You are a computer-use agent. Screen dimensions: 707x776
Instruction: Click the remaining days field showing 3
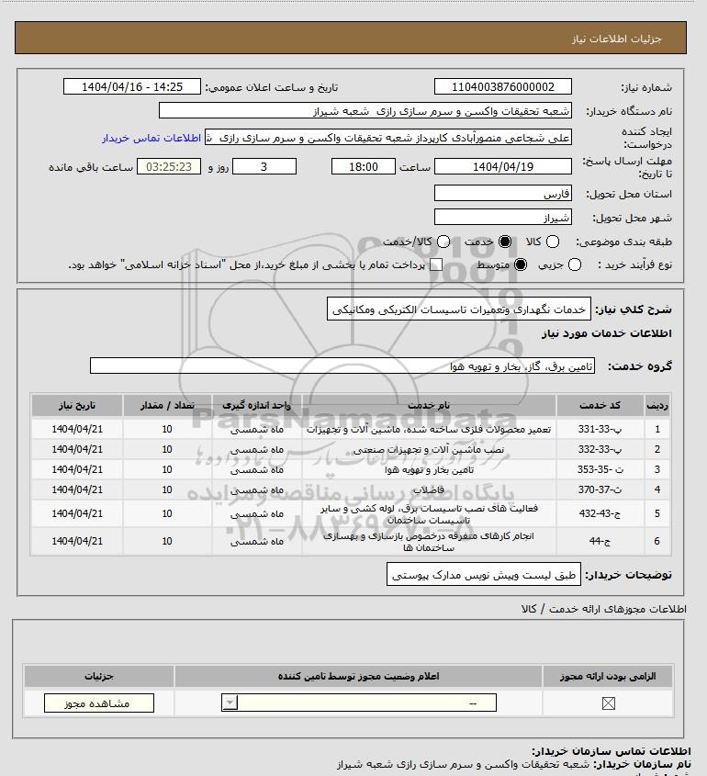tap(264, 167)
